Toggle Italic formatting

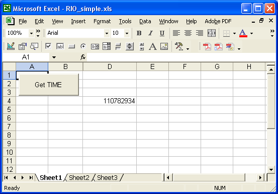150,33
